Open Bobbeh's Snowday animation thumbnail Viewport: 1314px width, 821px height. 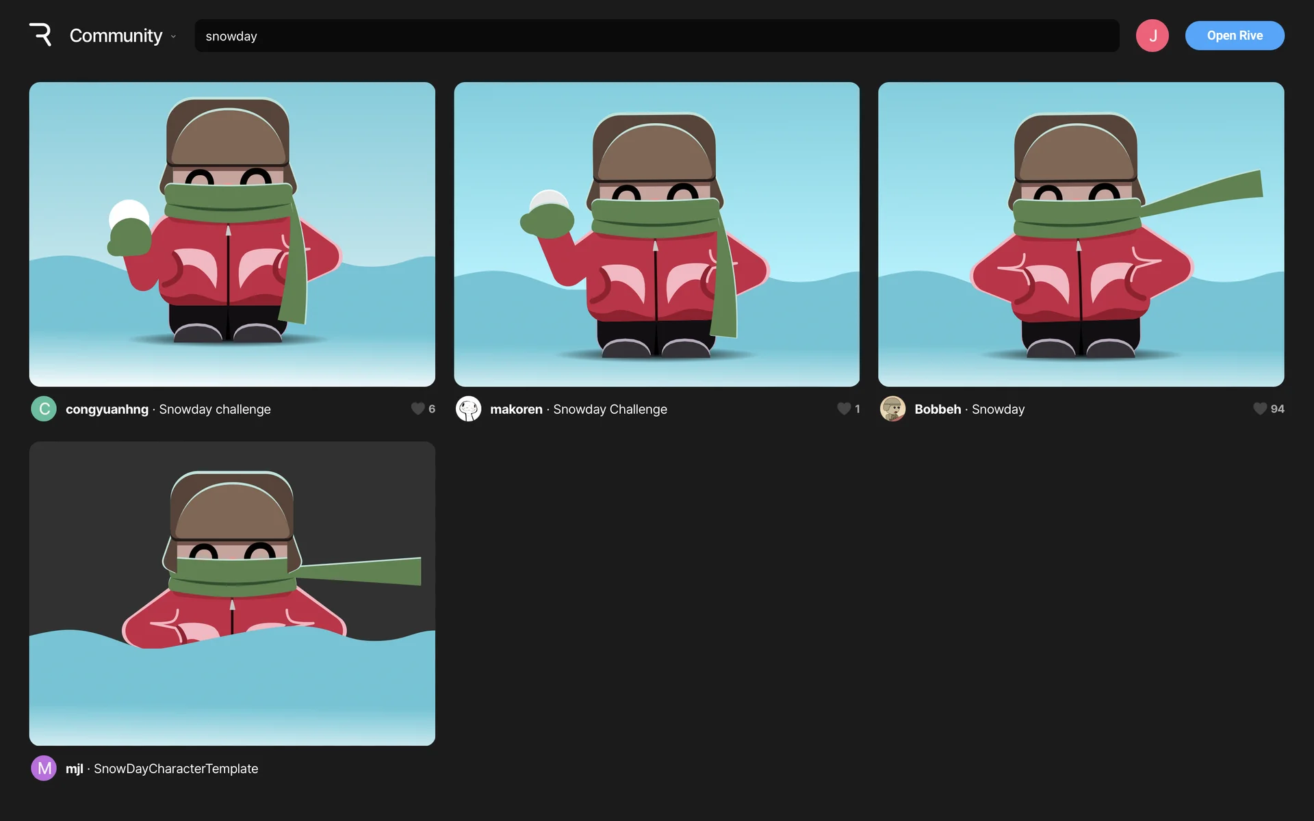point(1081,234)
